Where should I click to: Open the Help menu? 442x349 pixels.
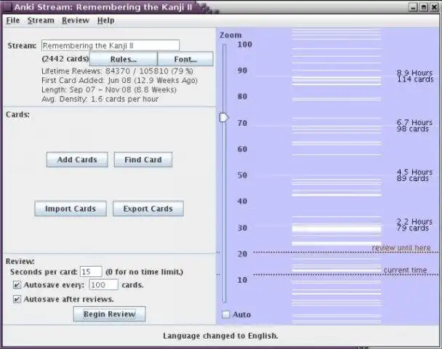[105, 20]
